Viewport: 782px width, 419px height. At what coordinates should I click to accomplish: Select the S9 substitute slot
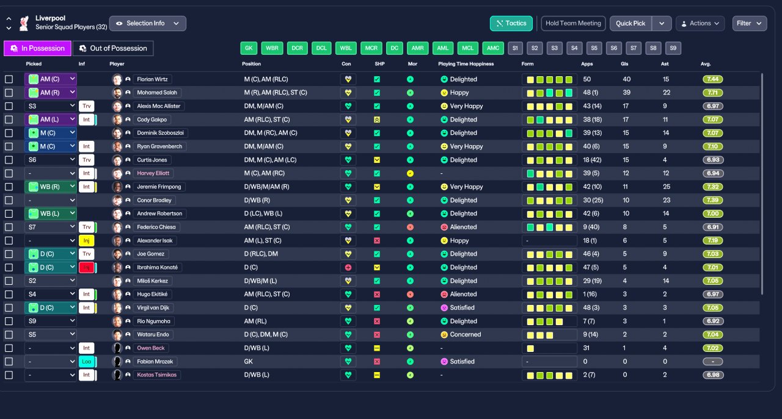[x=673, y=48]
